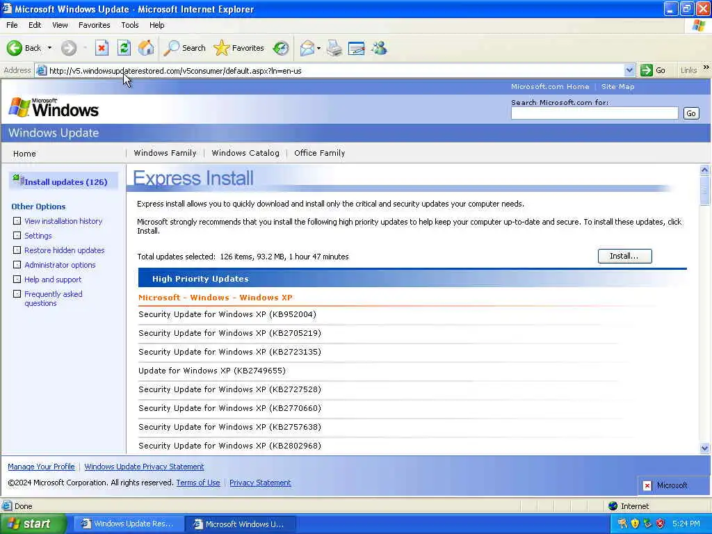This screenshot has width=712, height=534.
Task: Open the Install updates (126) link
Action: [66, 182]
